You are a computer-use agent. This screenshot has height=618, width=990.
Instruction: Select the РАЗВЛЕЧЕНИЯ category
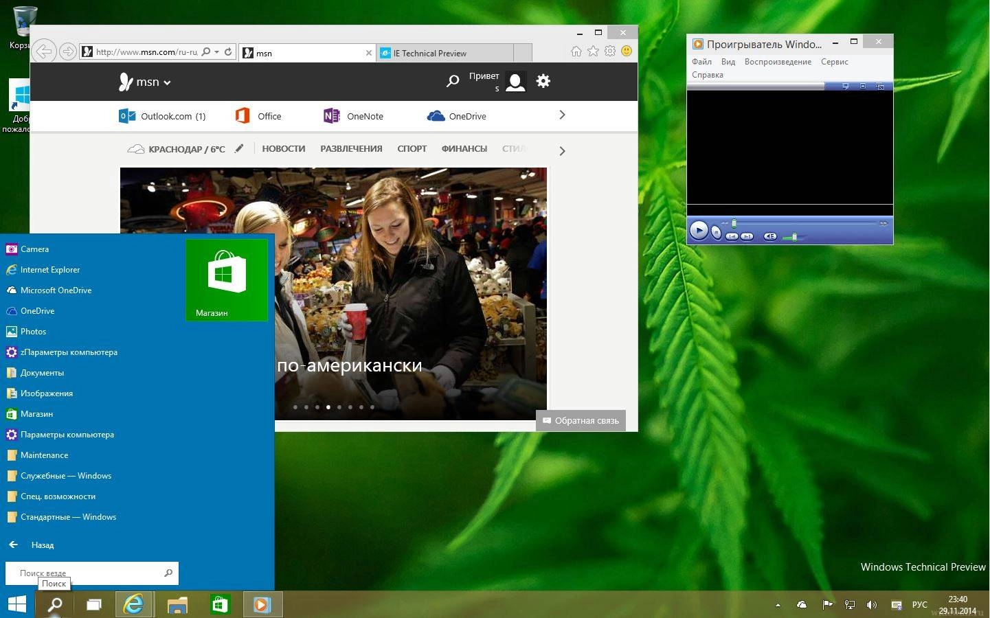(351, 148)
